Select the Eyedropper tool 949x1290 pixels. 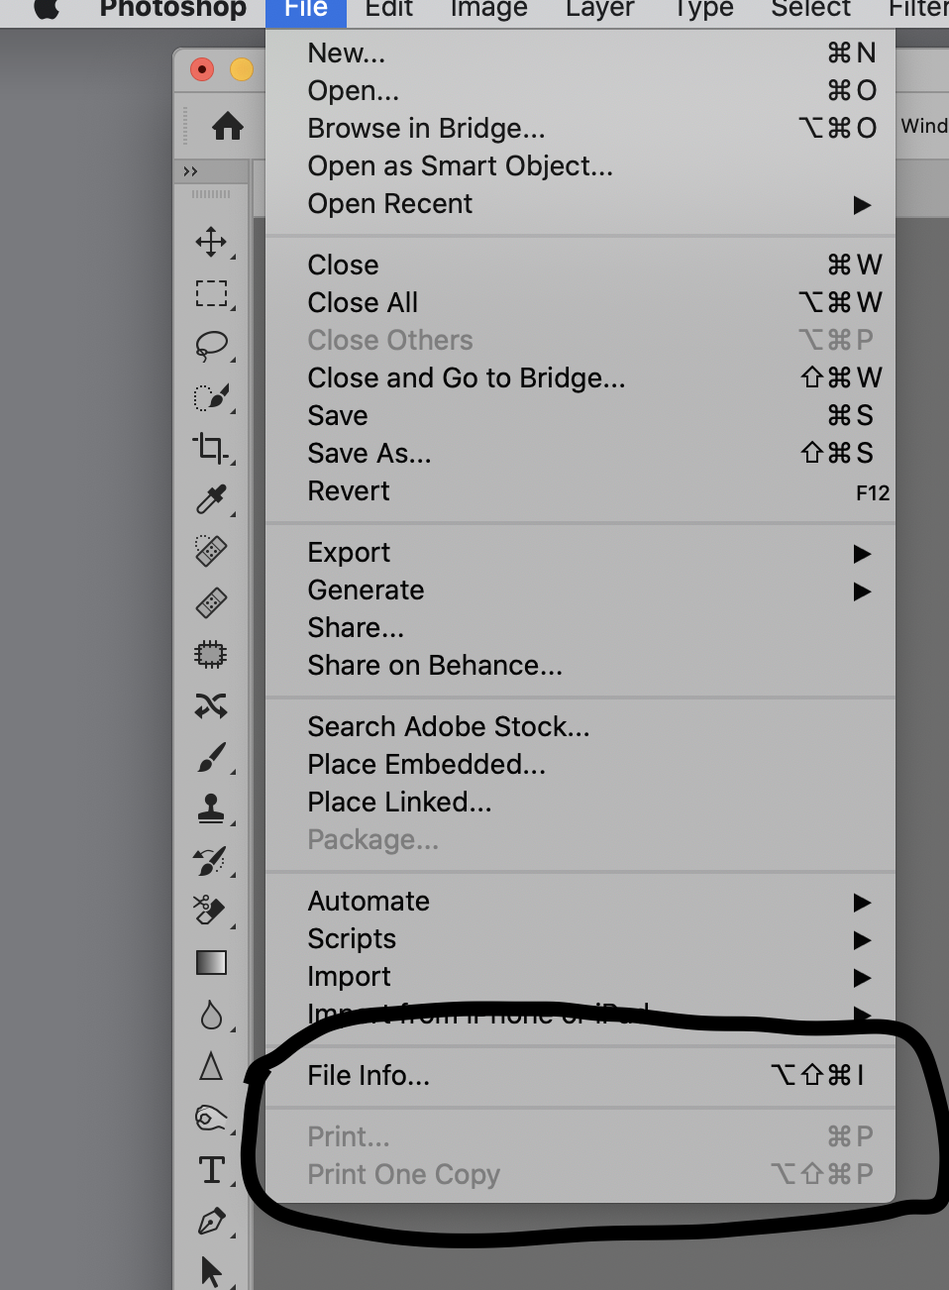click(x=212, y=498)
